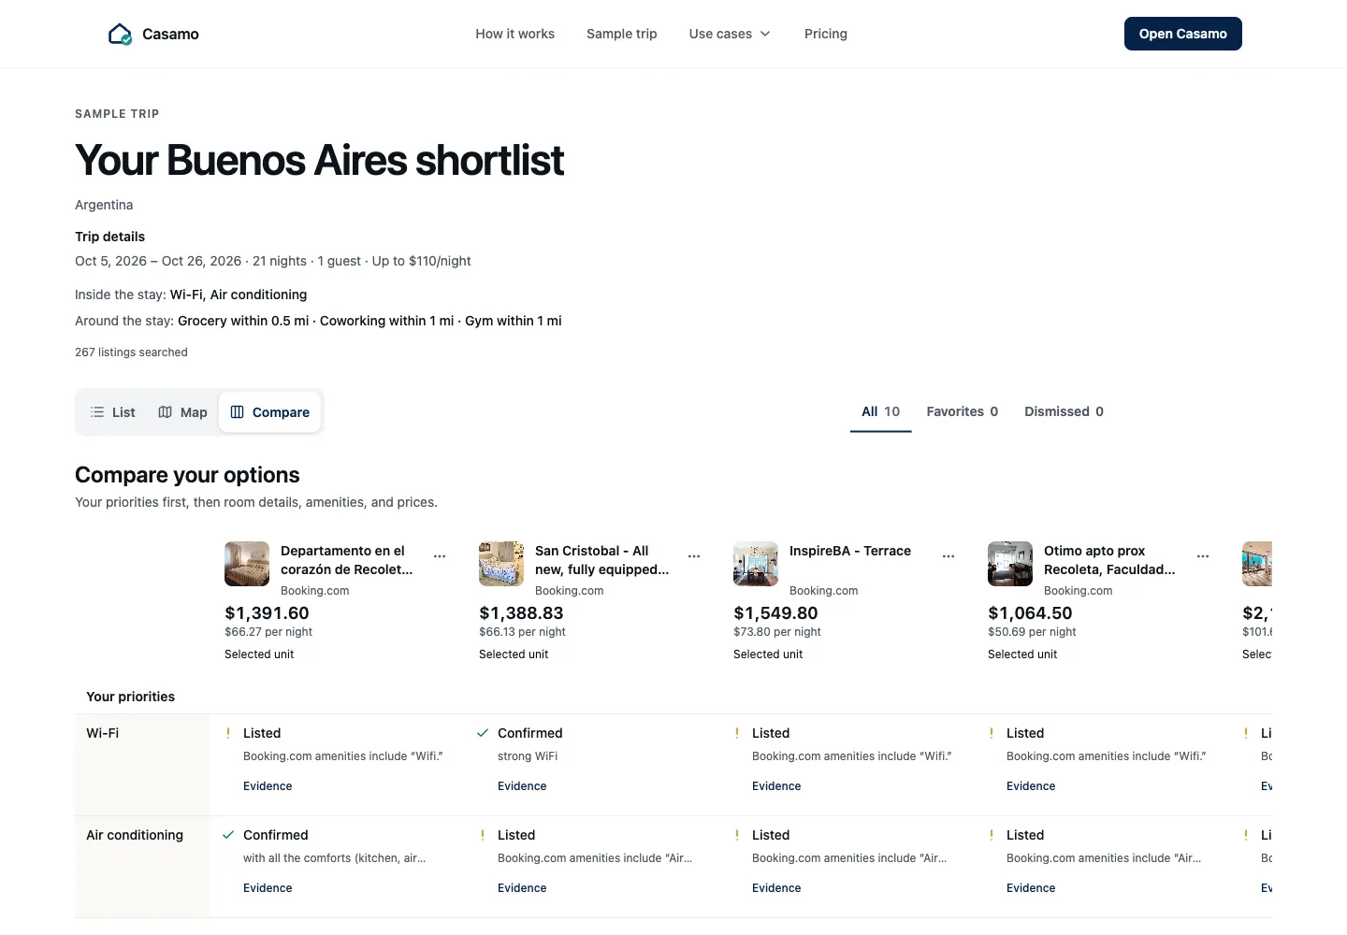This screenshot has height=935, width=1347.
Task: Click the Open Casamo button
Action: [x=1183, y=34]
